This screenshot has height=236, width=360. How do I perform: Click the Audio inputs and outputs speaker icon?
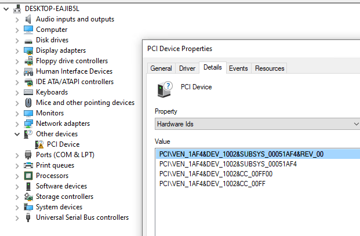tap(28, 19)
